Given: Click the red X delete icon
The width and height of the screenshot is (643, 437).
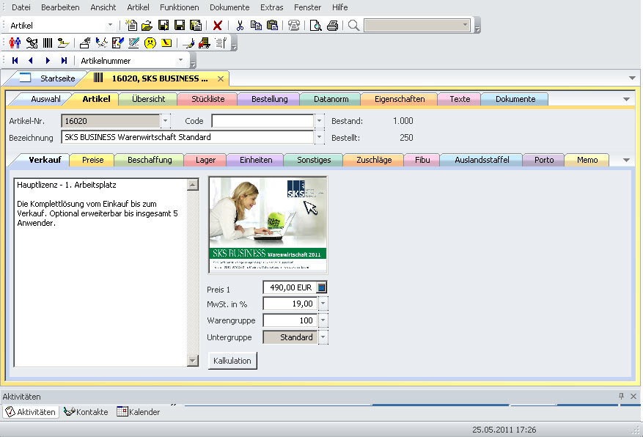Looking at the screenshot, I should (x=218, y=26).
